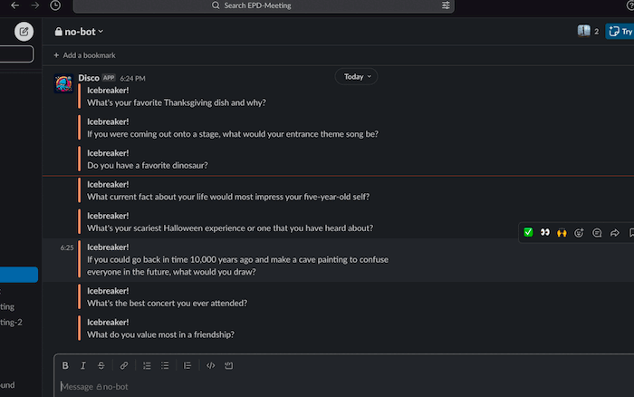Insert a link using the link icon
634x397 pixels.
(x=124, y=365)
